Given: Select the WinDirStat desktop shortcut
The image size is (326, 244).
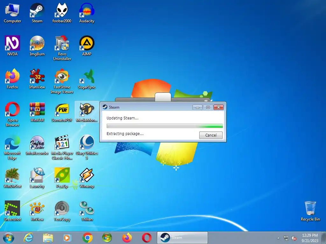Looking at the screenshot, I should point(12,178).
